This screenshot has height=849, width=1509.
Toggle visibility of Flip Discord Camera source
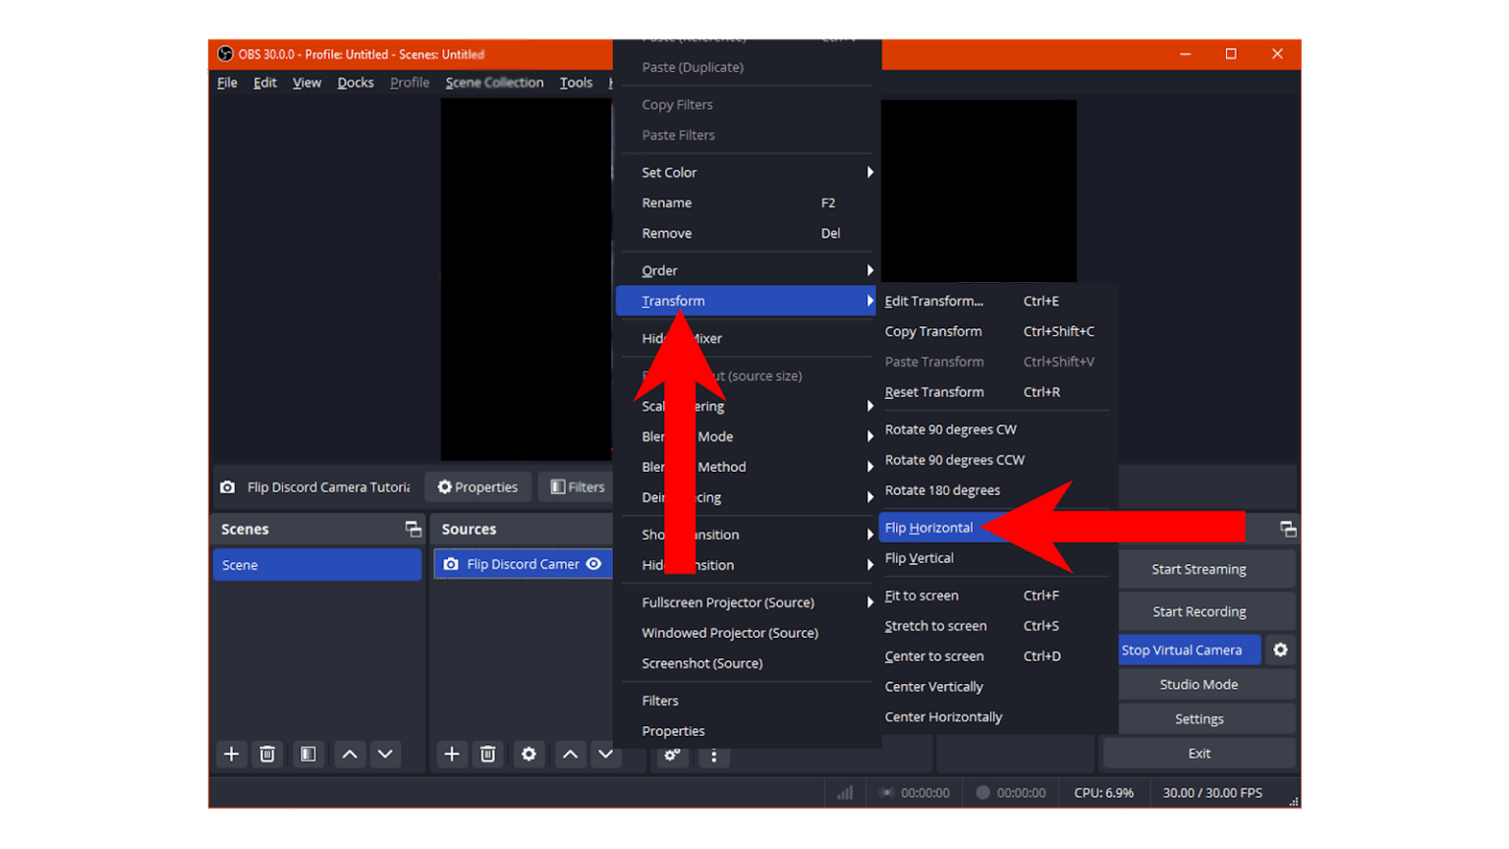pos(593,564)
